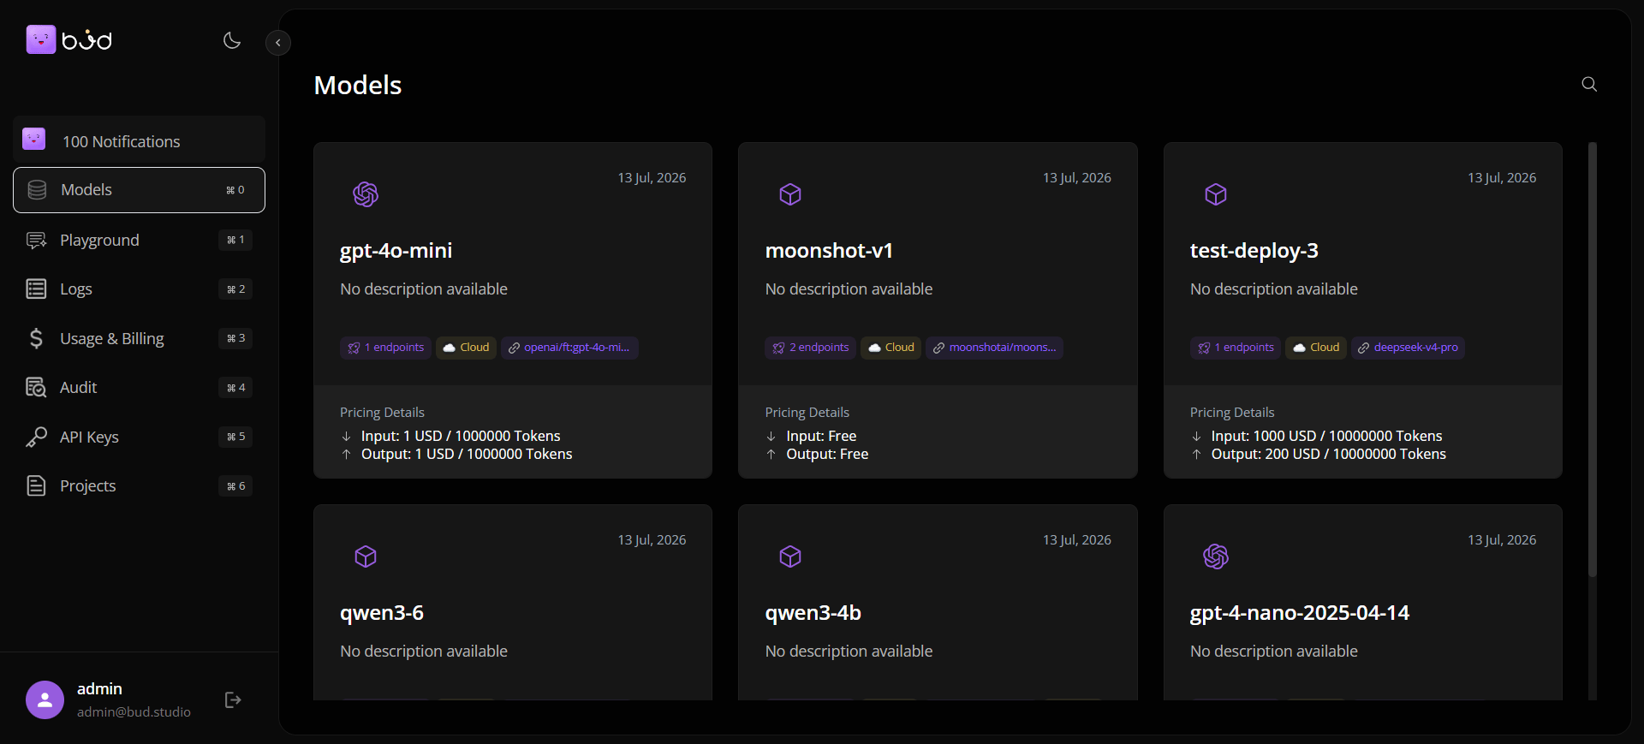Image resolution: width=1644 pixels, height=744 pixels.
Task: Open Usage & Billing
Action: pos(139,338)
